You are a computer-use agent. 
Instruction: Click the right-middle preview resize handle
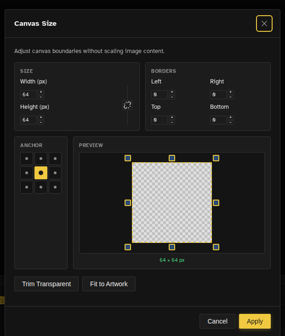[216, 203]
